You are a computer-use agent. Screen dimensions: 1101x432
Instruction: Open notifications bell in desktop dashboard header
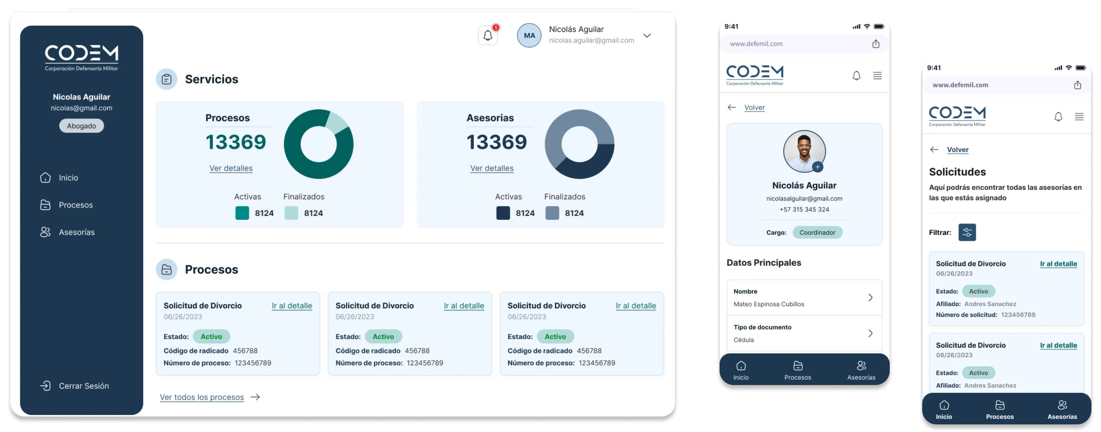point(488,35)
